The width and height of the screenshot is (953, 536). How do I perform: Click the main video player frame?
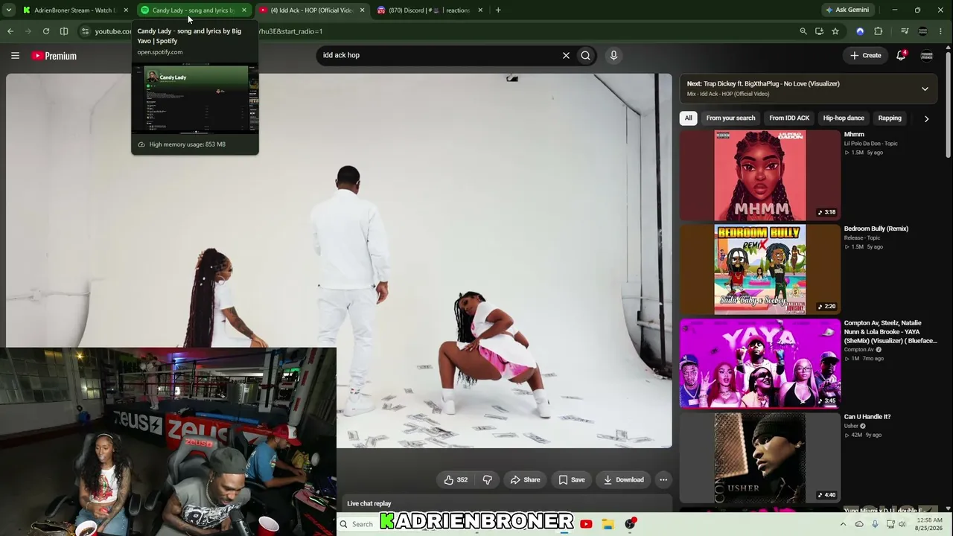(x=339, y=261)
